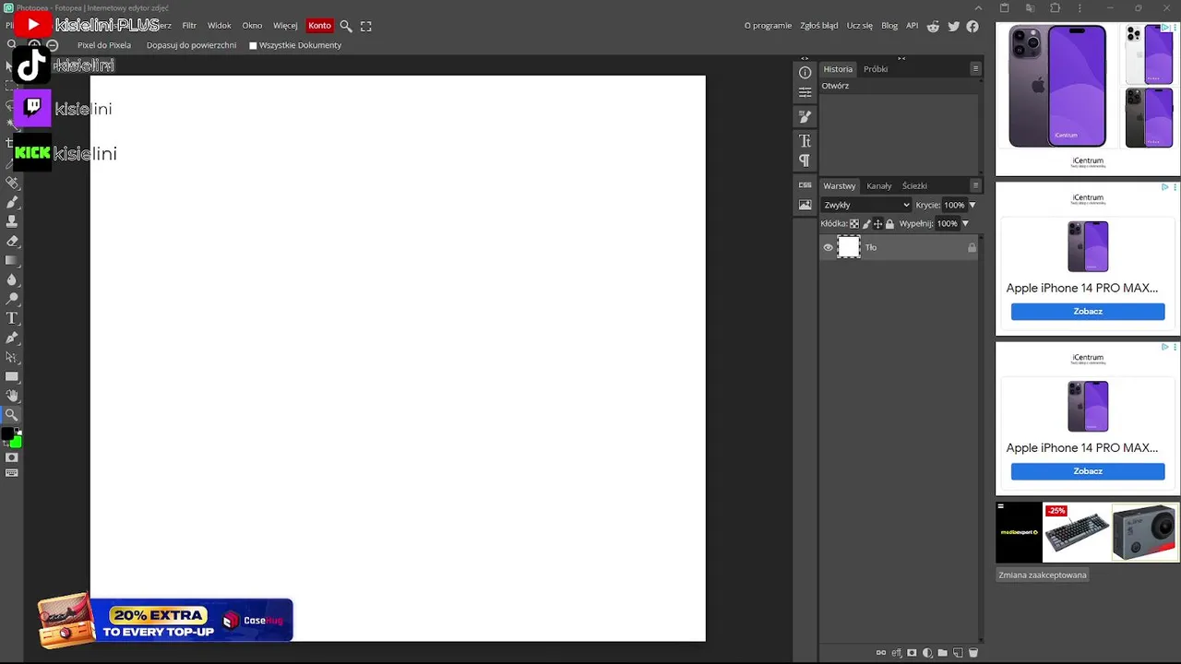1181x664 pixels.
Task: Click the new adjustment layer icon
Action: (927, 653)
